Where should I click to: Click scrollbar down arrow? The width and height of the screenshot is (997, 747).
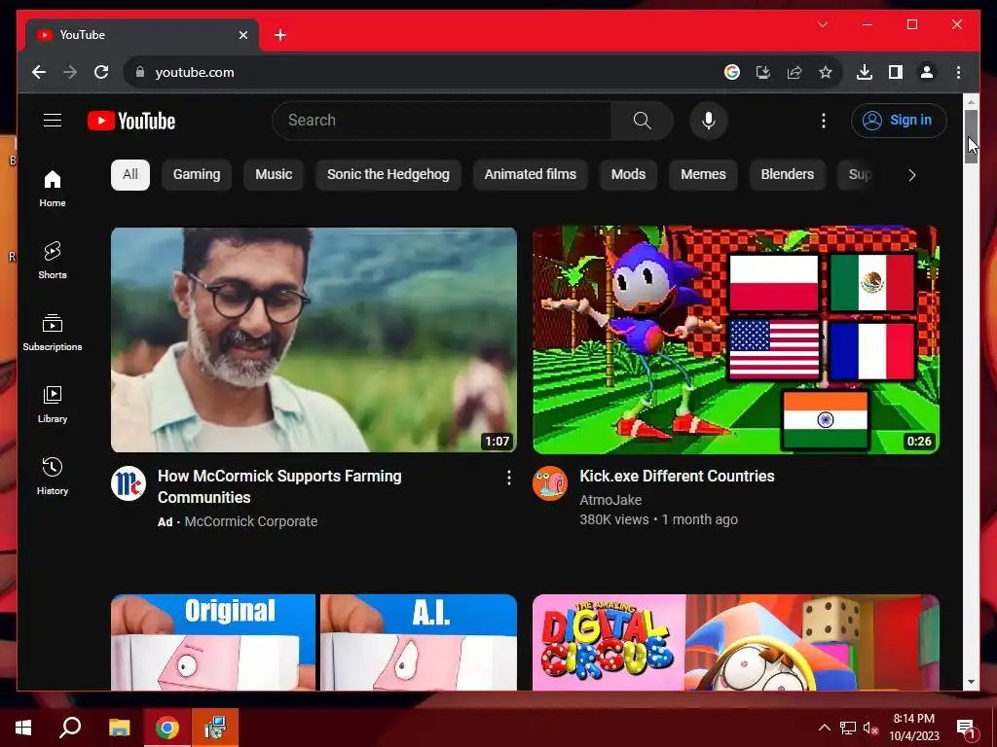point(971,682)
